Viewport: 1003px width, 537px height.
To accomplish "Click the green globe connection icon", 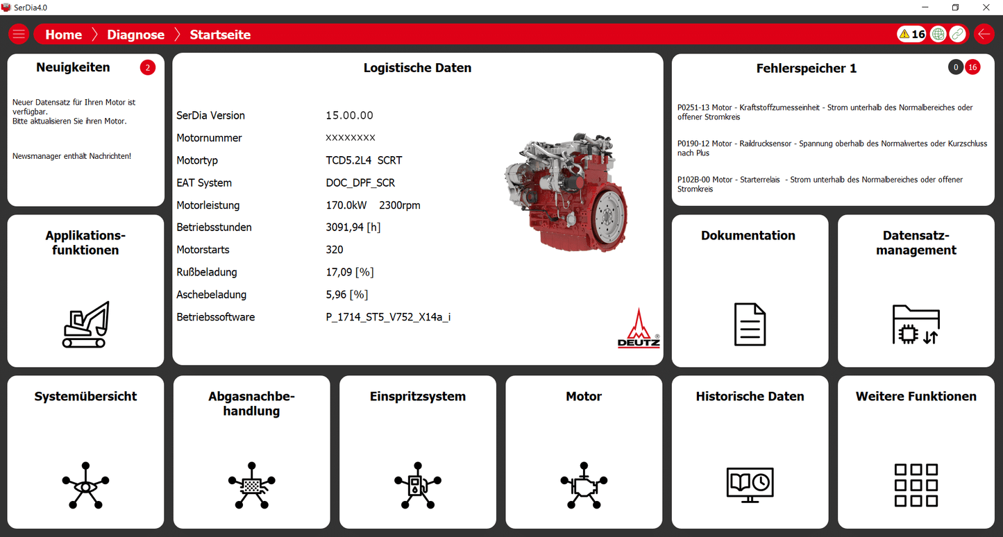I will [937, 33].
